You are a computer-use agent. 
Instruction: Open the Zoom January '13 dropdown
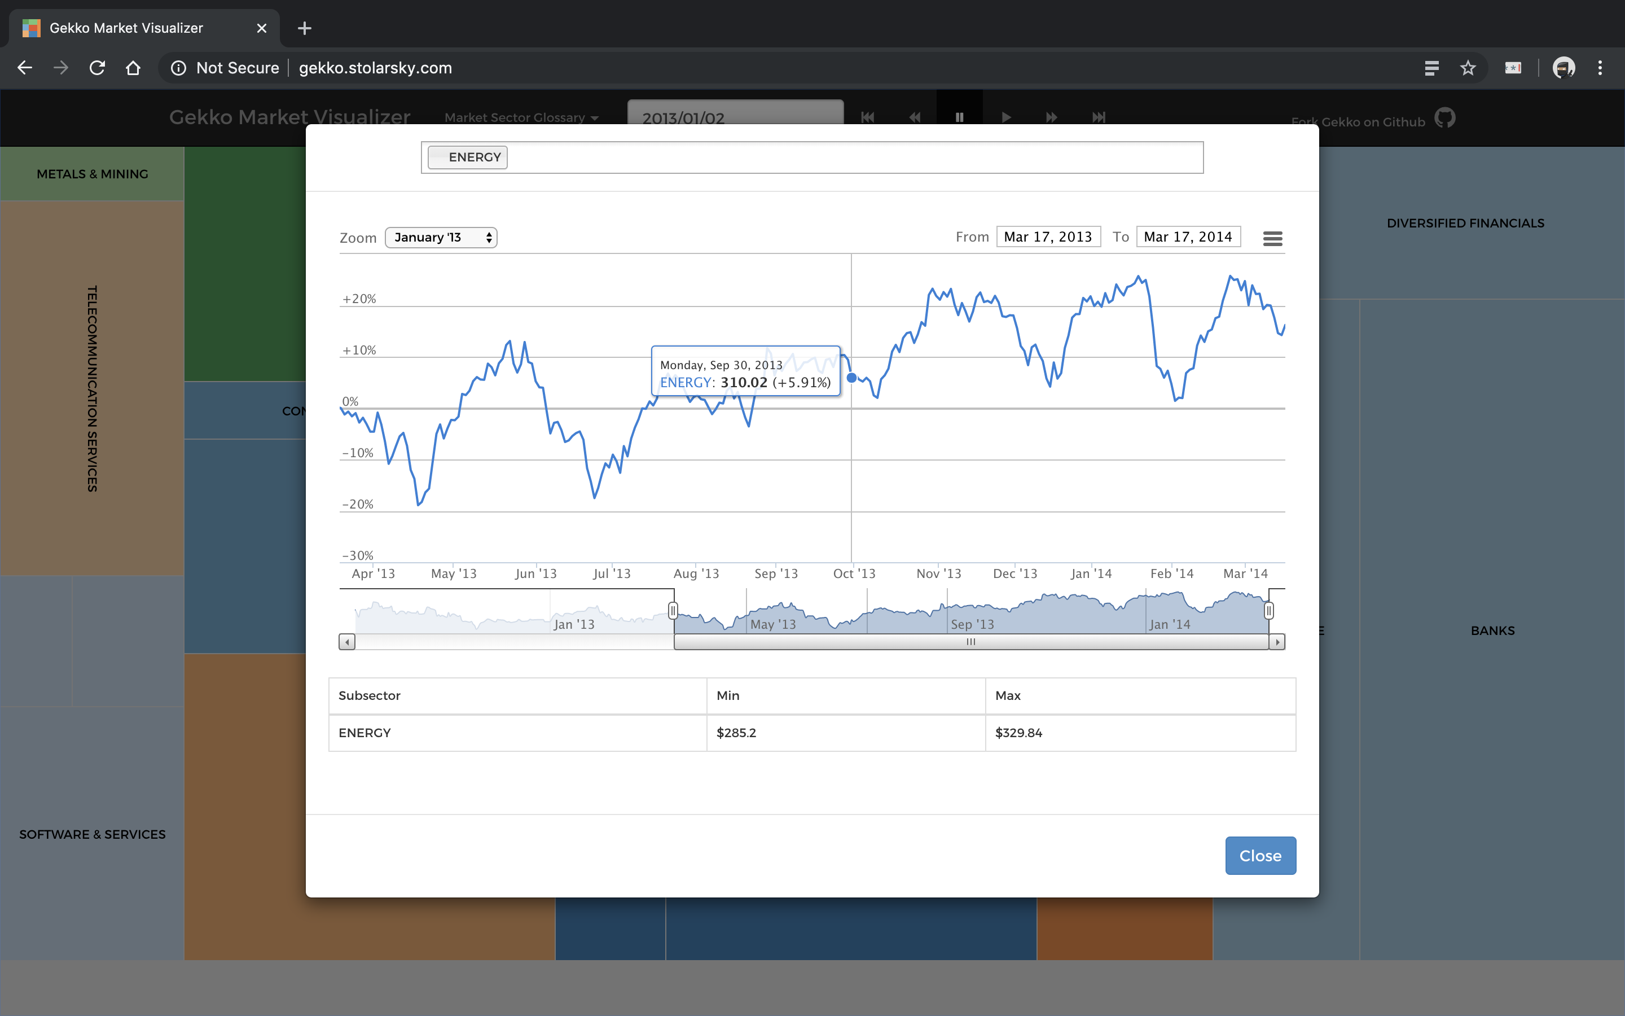(441, 237)
